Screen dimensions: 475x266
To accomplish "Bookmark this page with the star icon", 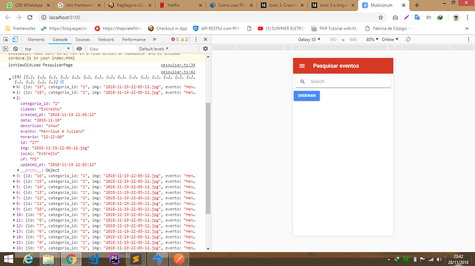I will (381, 18).
